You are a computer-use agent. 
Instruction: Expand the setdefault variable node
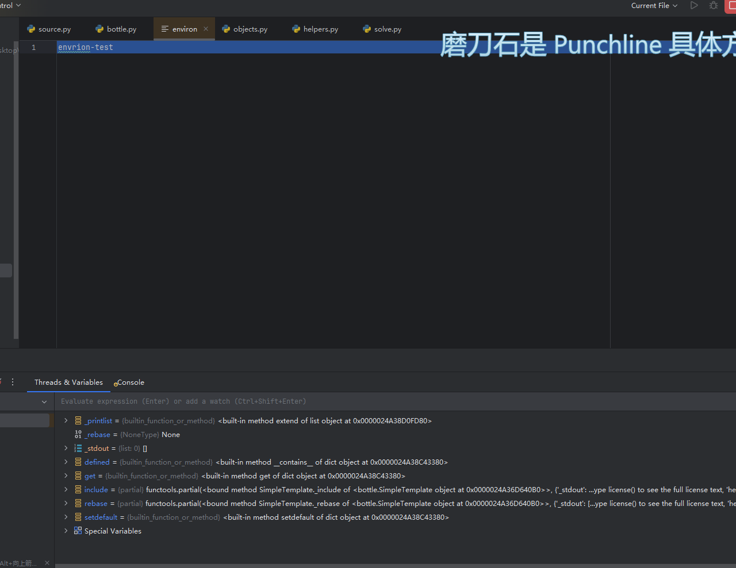66,517
